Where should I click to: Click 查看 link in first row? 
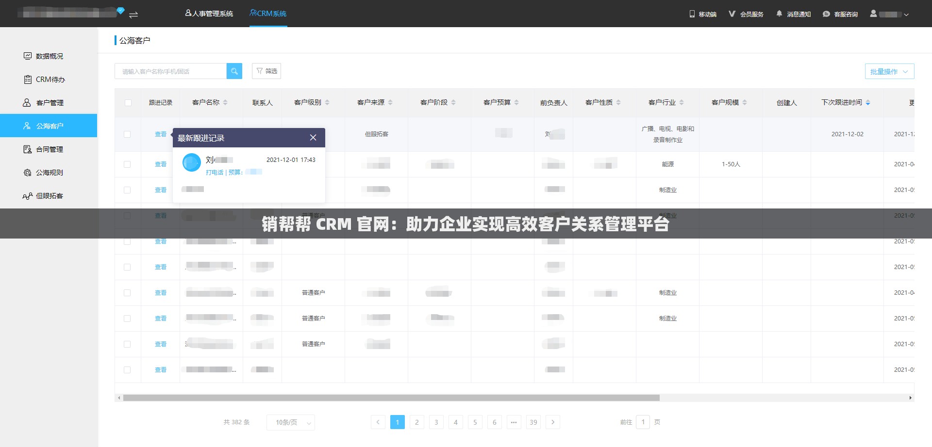coord(161,134)
